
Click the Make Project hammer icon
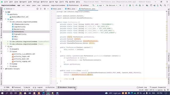(93, 5)
